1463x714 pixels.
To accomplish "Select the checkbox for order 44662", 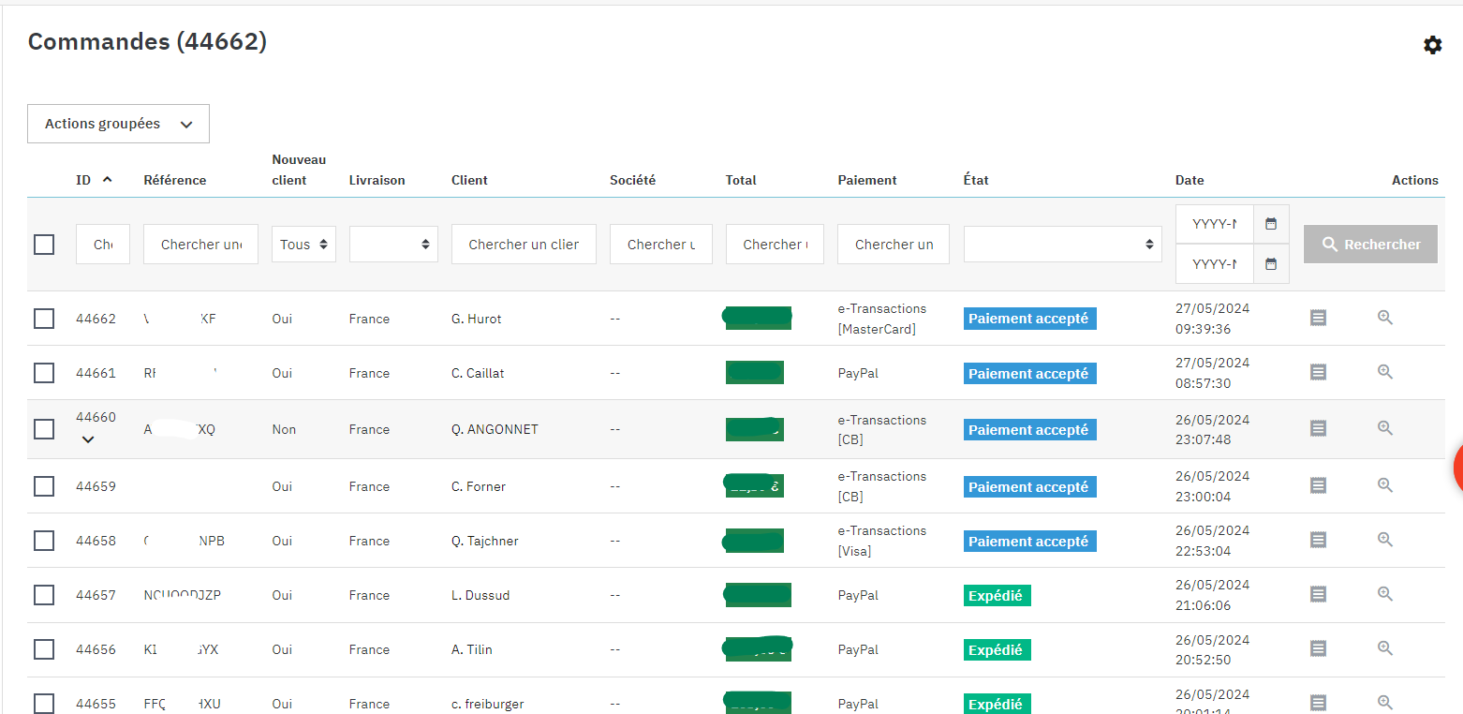I will click(x=44, y=319).
